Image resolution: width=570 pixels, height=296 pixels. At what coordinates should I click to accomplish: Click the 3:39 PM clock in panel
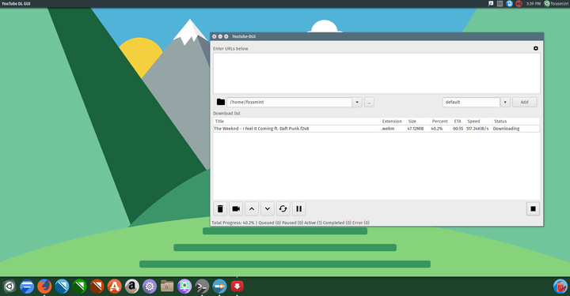pos(534,4)
